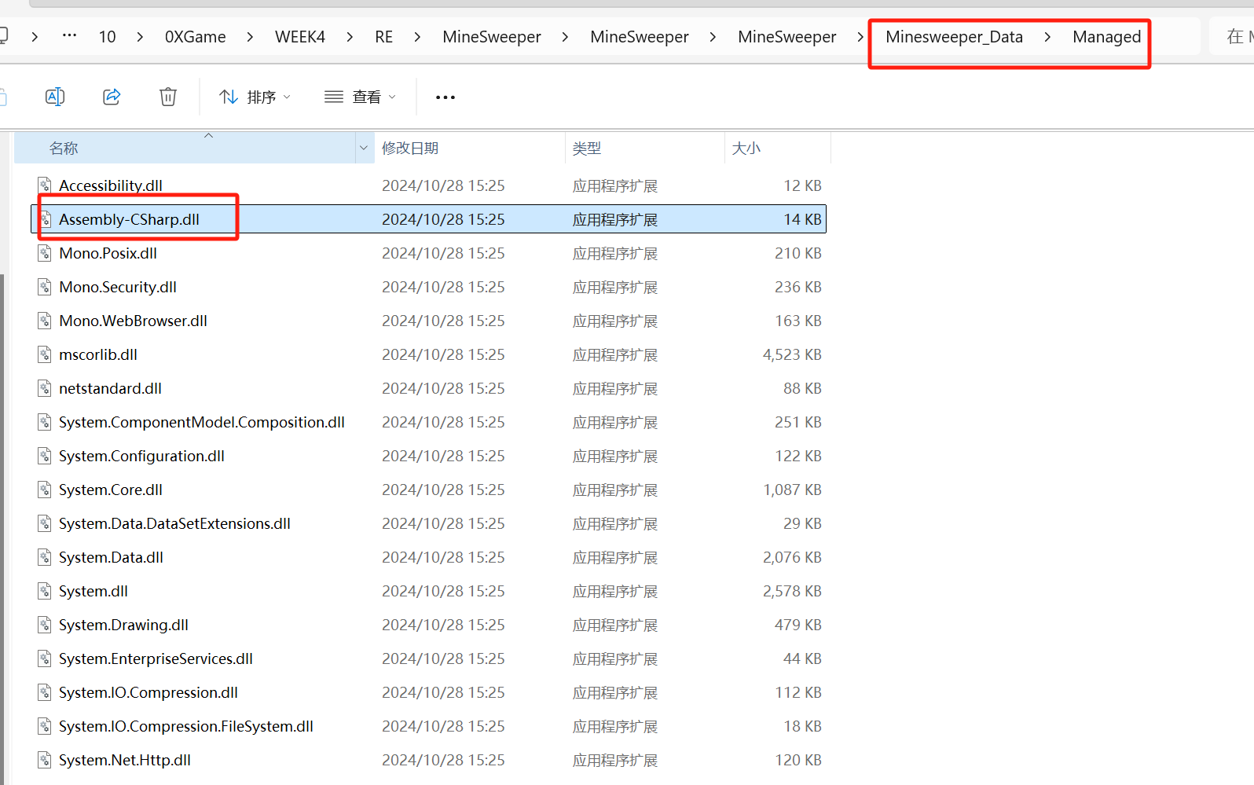Click the rename toolbar icon
Image resolution: width=1254 pixels, height=785 pixels.
55,97
